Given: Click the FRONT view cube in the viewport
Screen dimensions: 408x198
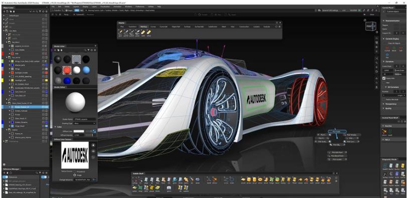Looking at the screenshot, I should pyautogui.click(x=370, y=26).
